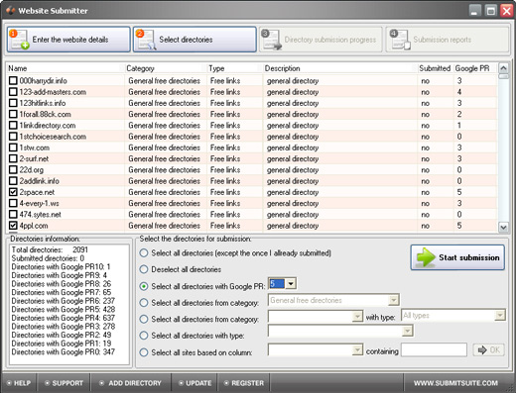
Task: Choose the Deselect all directories radio button
Action: [x=144, y=269]
